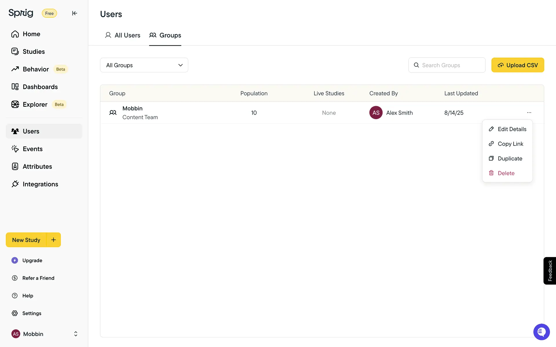Select Edit Details from the context menu

tap(512, 129)
